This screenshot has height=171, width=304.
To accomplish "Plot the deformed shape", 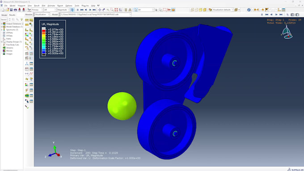I will 31,30.
